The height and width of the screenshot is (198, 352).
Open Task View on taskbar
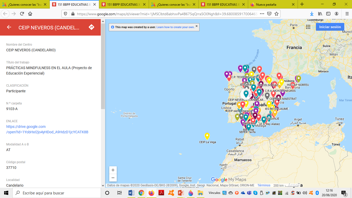pos(119,193)
